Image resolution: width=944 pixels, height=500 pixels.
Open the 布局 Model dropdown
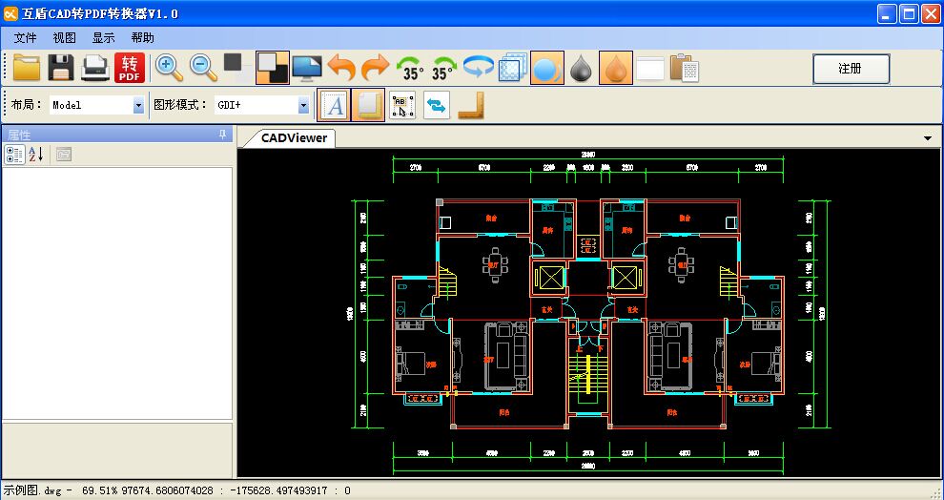coord(138,106)
